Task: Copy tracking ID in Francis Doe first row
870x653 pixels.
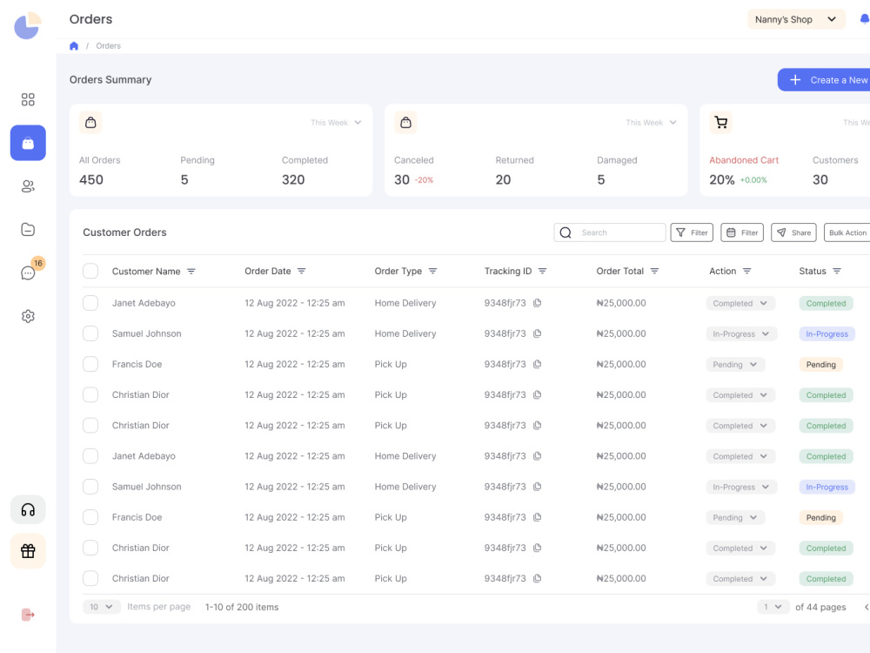Action: [x=537, y=364]
